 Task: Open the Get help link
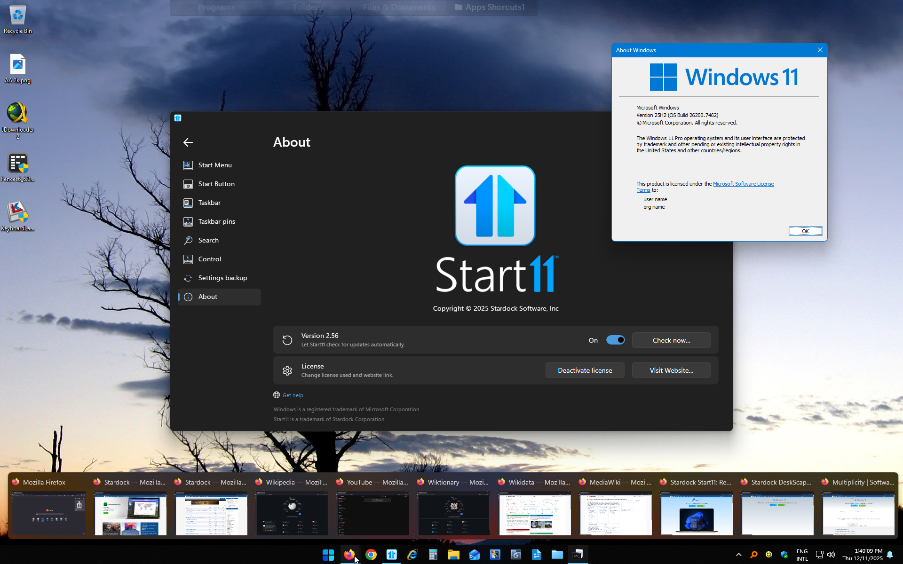293,395
